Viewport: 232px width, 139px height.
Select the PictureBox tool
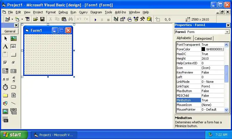tap(13, 39)
